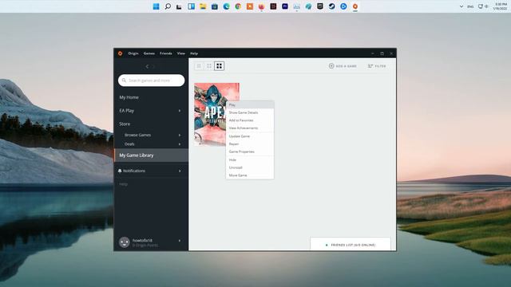Choose Hide in the context menu
The width and height of the screenshot is (511, 287).
(x=250, y=159)
